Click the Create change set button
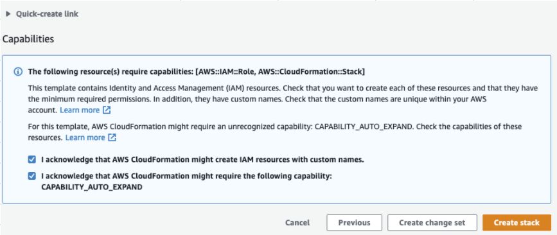The height and width of the screenshot is (235, 557). click(432, 223)
